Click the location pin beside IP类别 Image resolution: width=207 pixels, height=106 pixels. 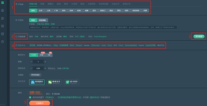point(16,20)
